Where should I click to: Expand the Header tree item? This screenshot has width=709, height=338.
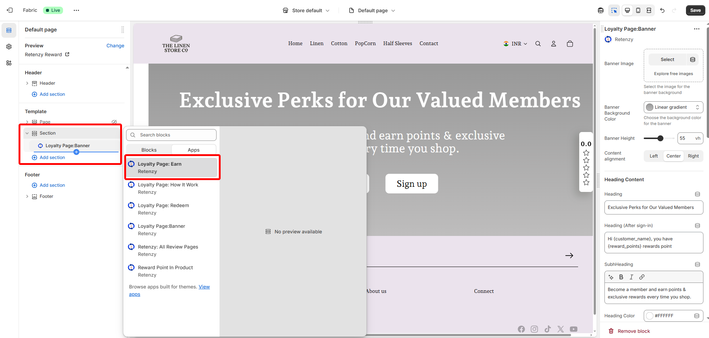[x=27, y=83]
